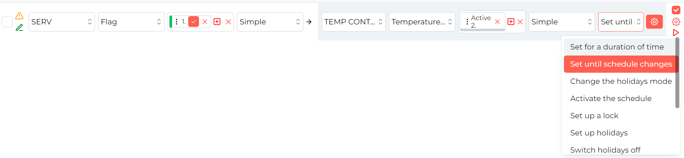Click the dropdown list scrollbar

(x=677, y=73)
